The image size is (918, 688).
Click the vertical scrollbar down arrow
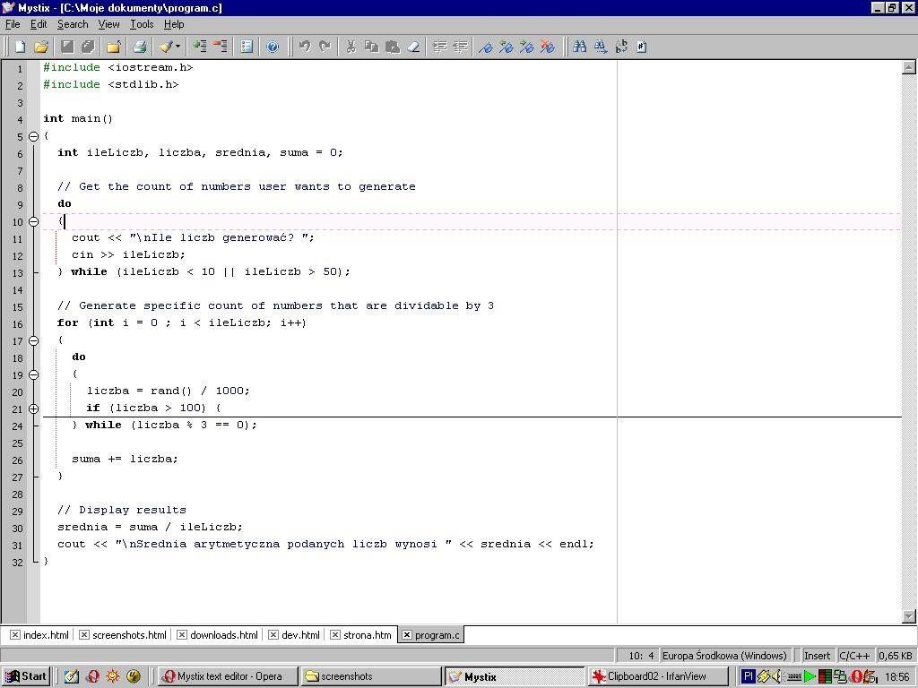click(909, 616)
